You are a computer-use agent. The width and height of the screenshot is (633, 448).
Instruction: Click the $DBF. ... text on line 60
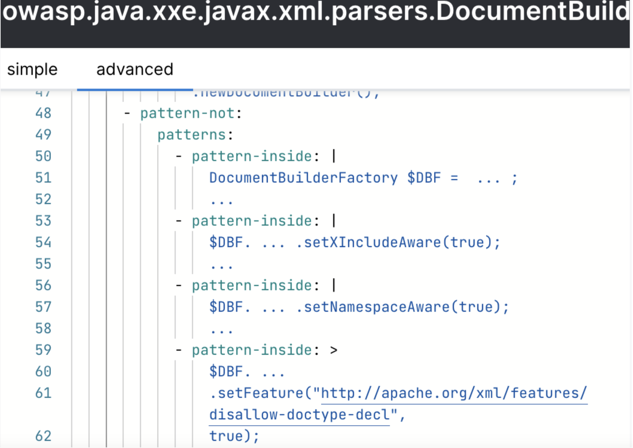(x=247, y=372)
